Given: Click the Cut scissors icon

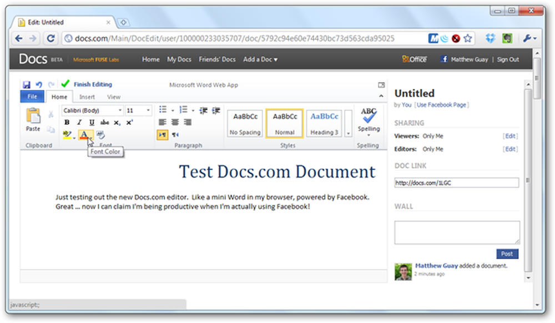Looking at the screenshot, I should [x=51, y=114].
